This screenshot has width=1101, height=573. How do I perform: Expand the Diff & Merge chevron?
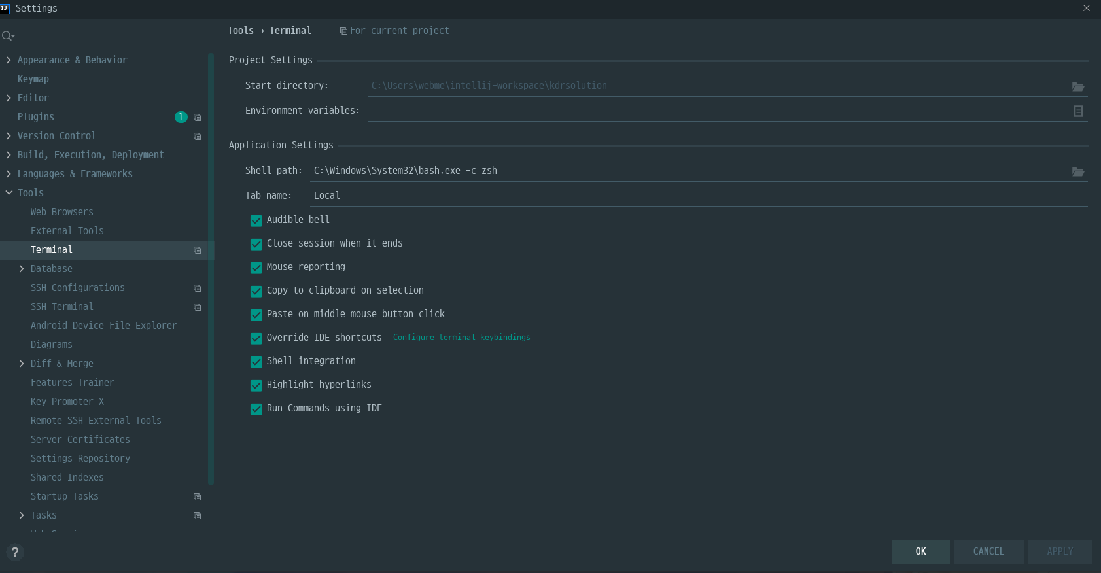tap(22, 364)
